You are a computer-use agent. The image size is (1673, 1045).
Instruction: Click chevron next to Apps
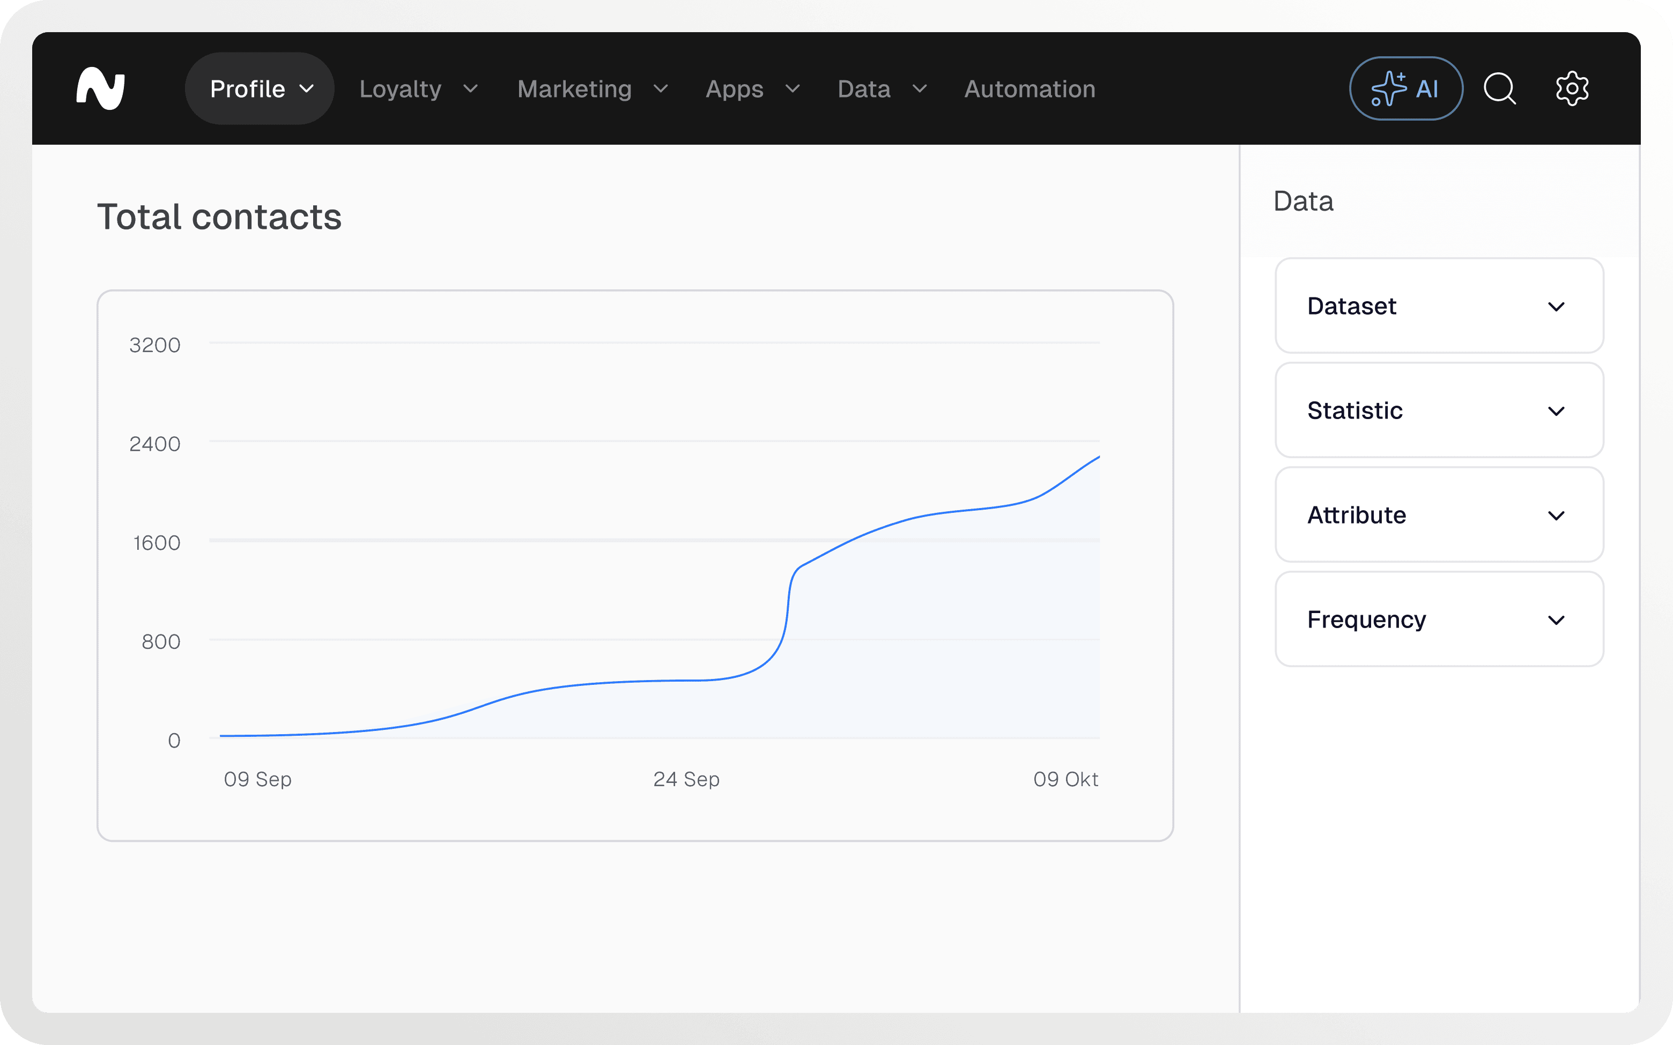coord(793,88)
